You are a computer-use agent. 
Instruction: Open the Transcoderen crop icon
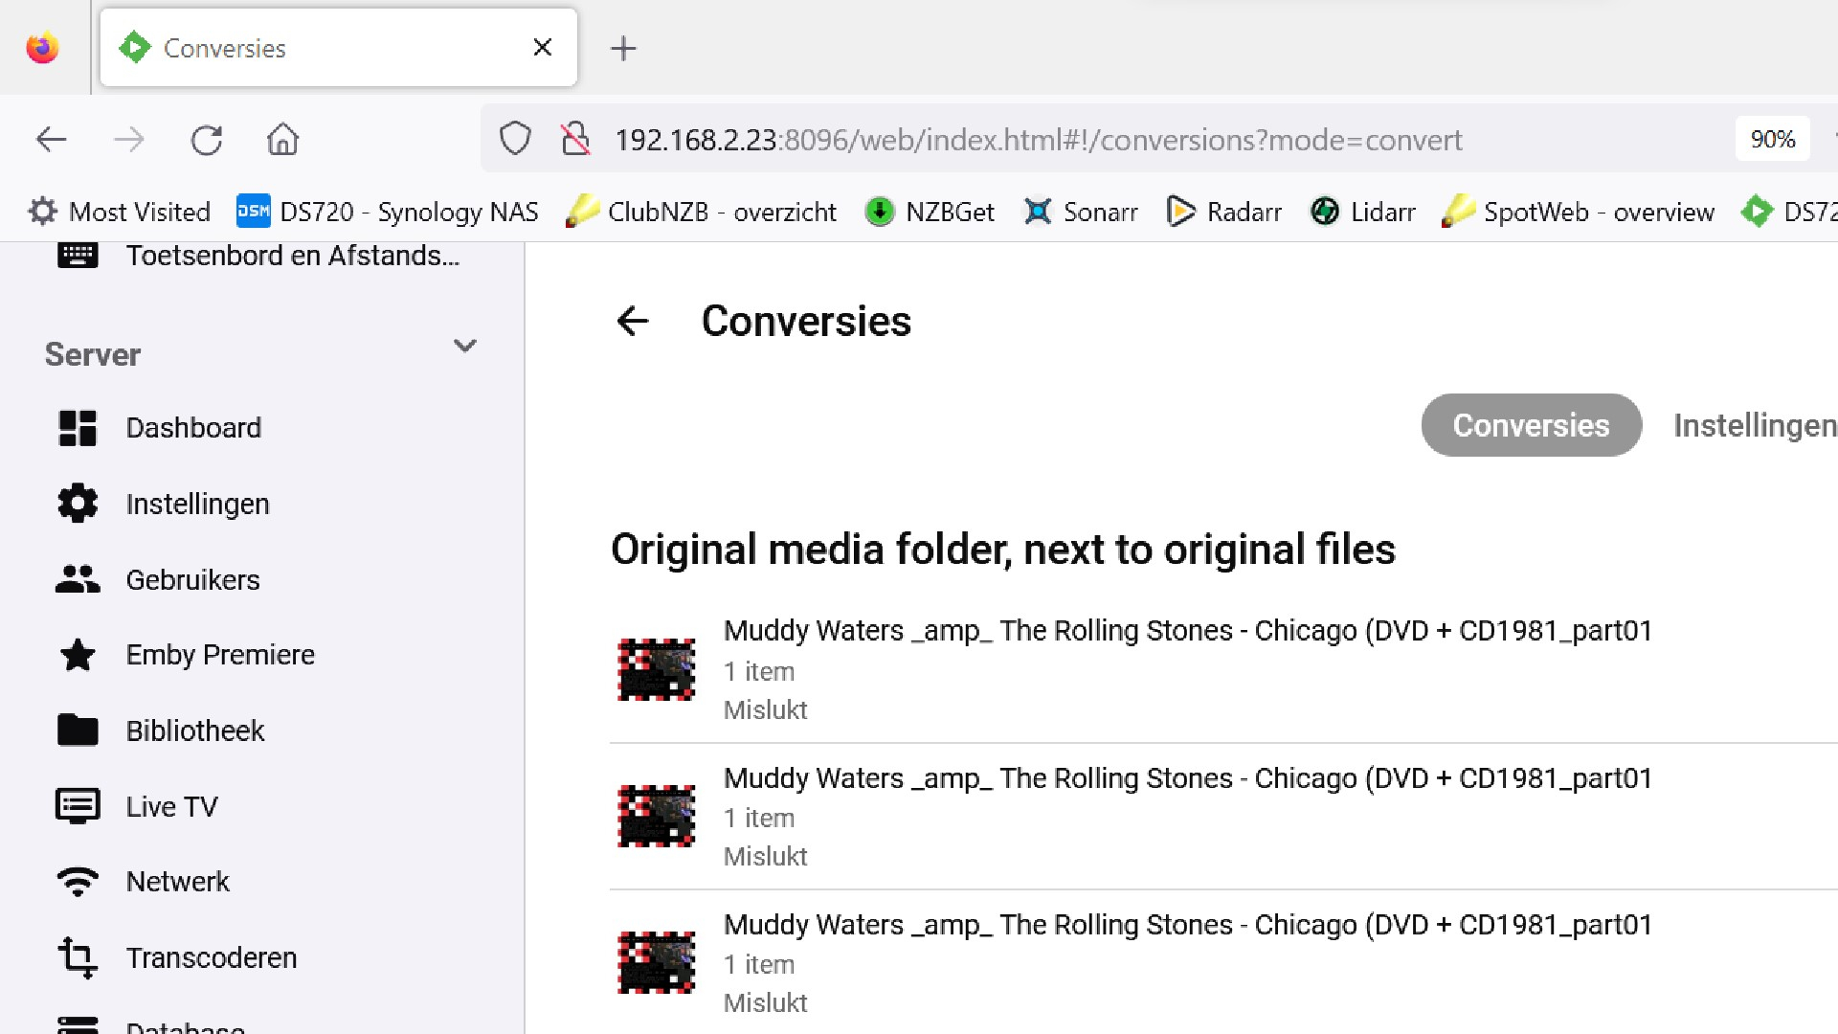78,957
